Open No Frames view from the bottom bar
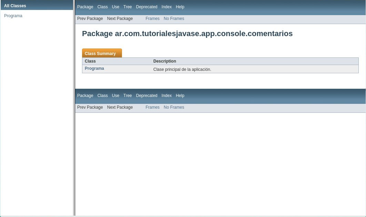This screenshot has height=217, width=366. (x=174, y=107)
